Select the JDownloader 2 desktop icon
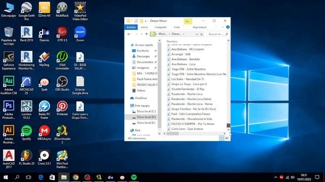 pyautogui.click(x=62, y=134)
